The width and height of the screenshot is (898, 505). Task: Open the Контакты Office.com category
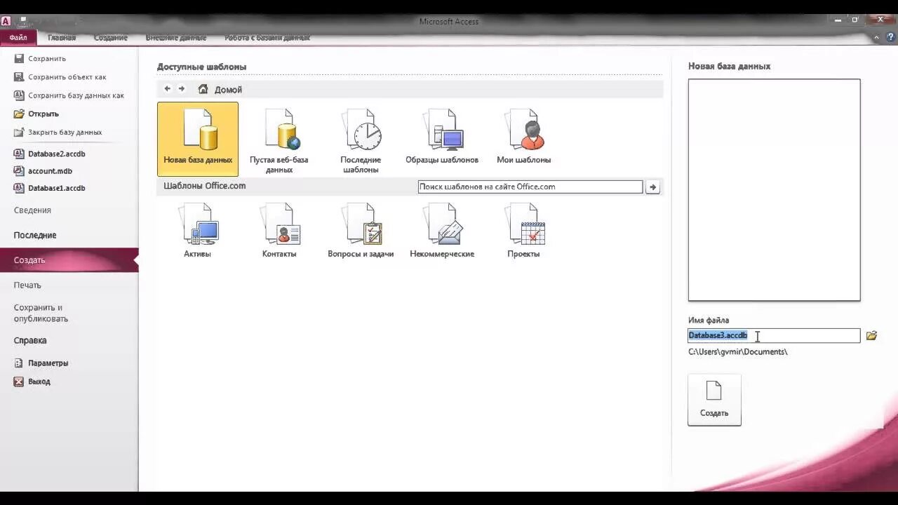click(x=279, y=230)
